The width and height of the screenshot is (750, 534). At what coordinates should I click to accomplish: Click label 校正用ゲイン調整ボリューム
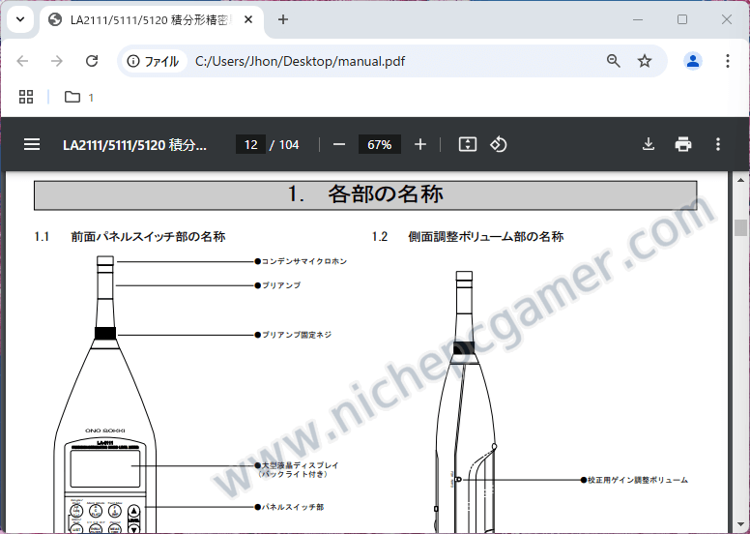(x=638, y=480)
